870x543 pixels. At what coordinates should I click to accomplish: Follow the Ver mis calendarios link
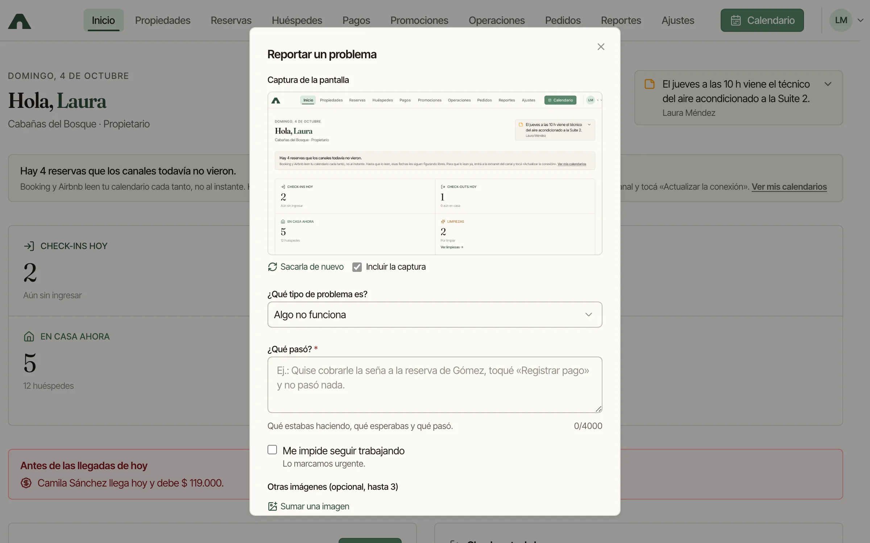coord(789,187)
